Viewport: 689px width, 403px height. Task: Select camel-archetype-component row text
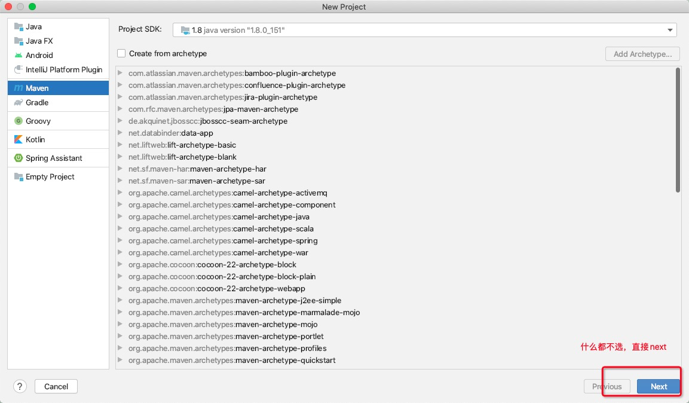(232, 205)
